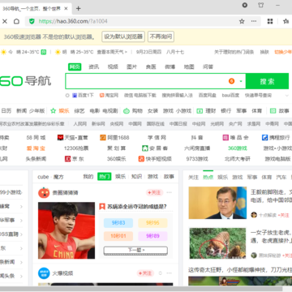
Task: Click tomorrow's sunny weather icon
Action: (x=58, y=52)
